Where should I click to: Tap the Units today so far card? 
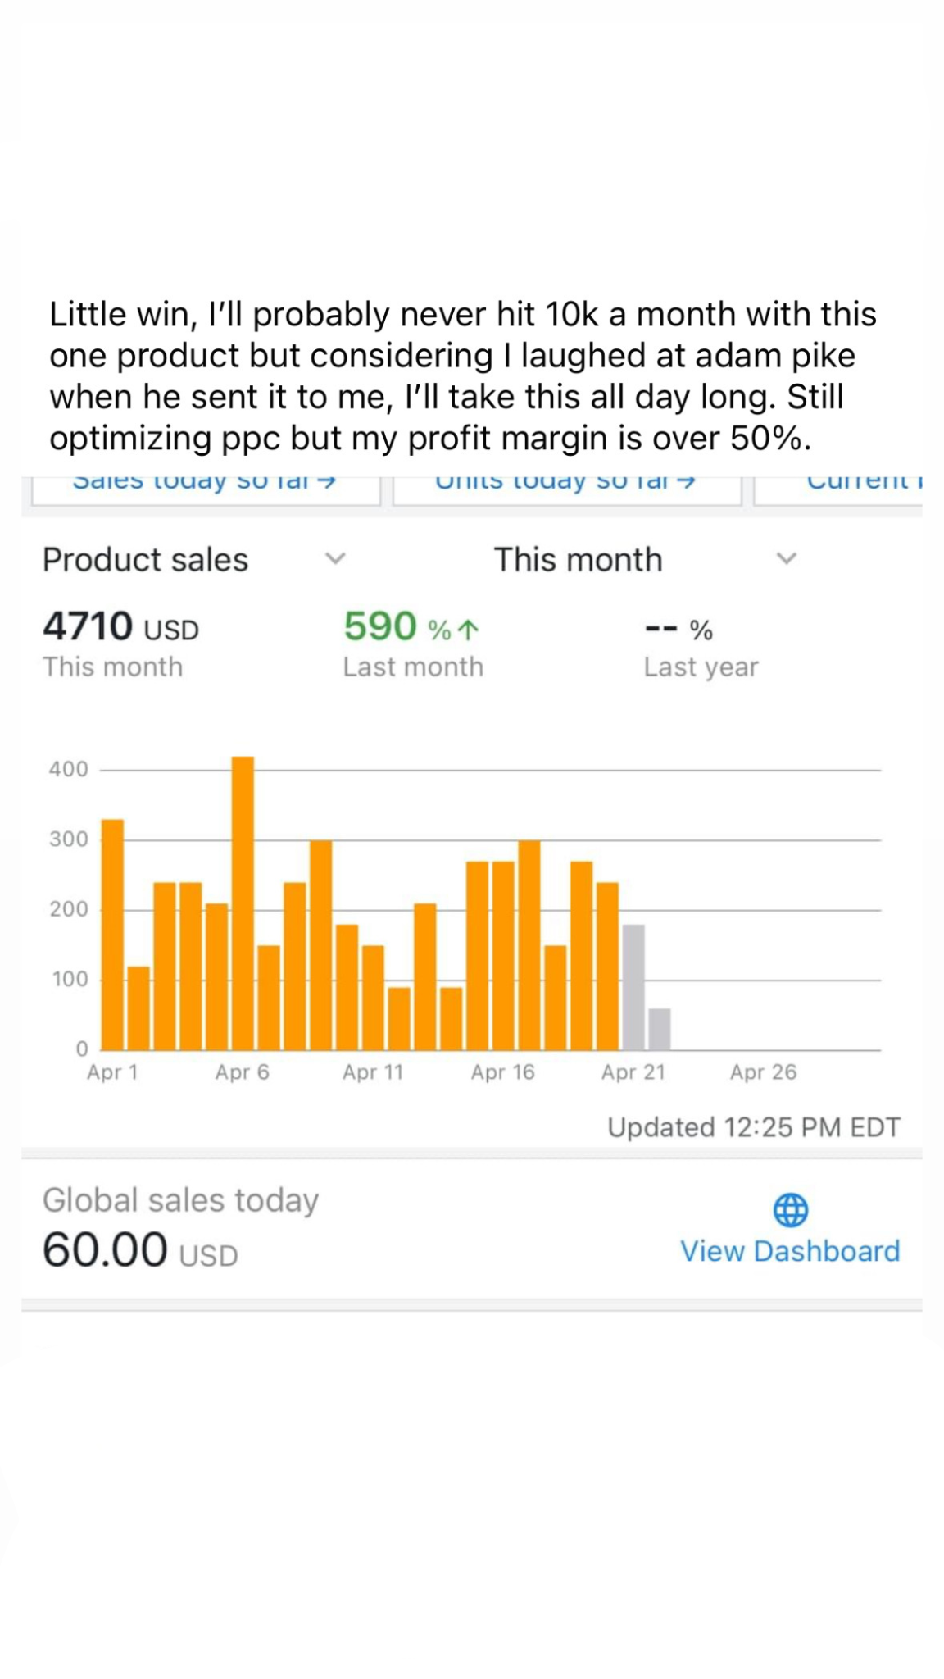(566, 488)
